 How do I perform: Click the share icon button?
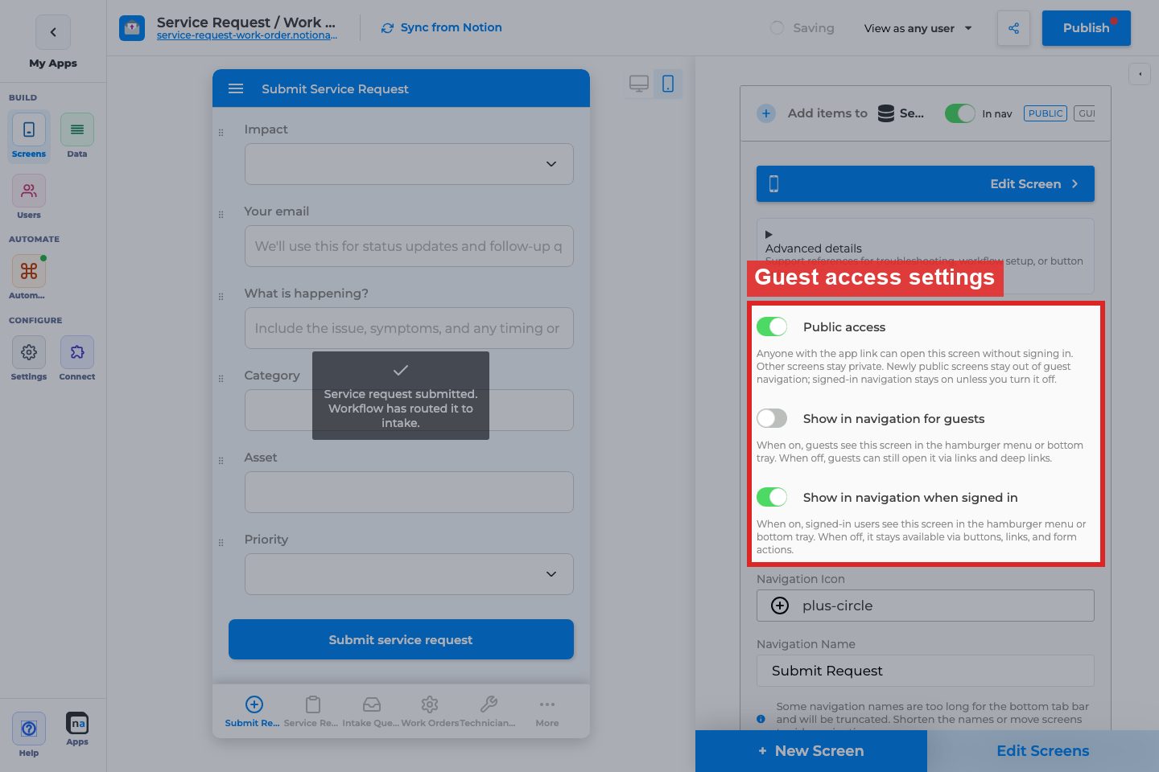(x=1013, y=28)
